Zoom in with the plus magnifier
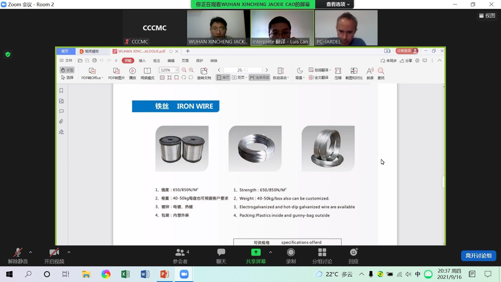501x282 pixels. coord(191,70)
